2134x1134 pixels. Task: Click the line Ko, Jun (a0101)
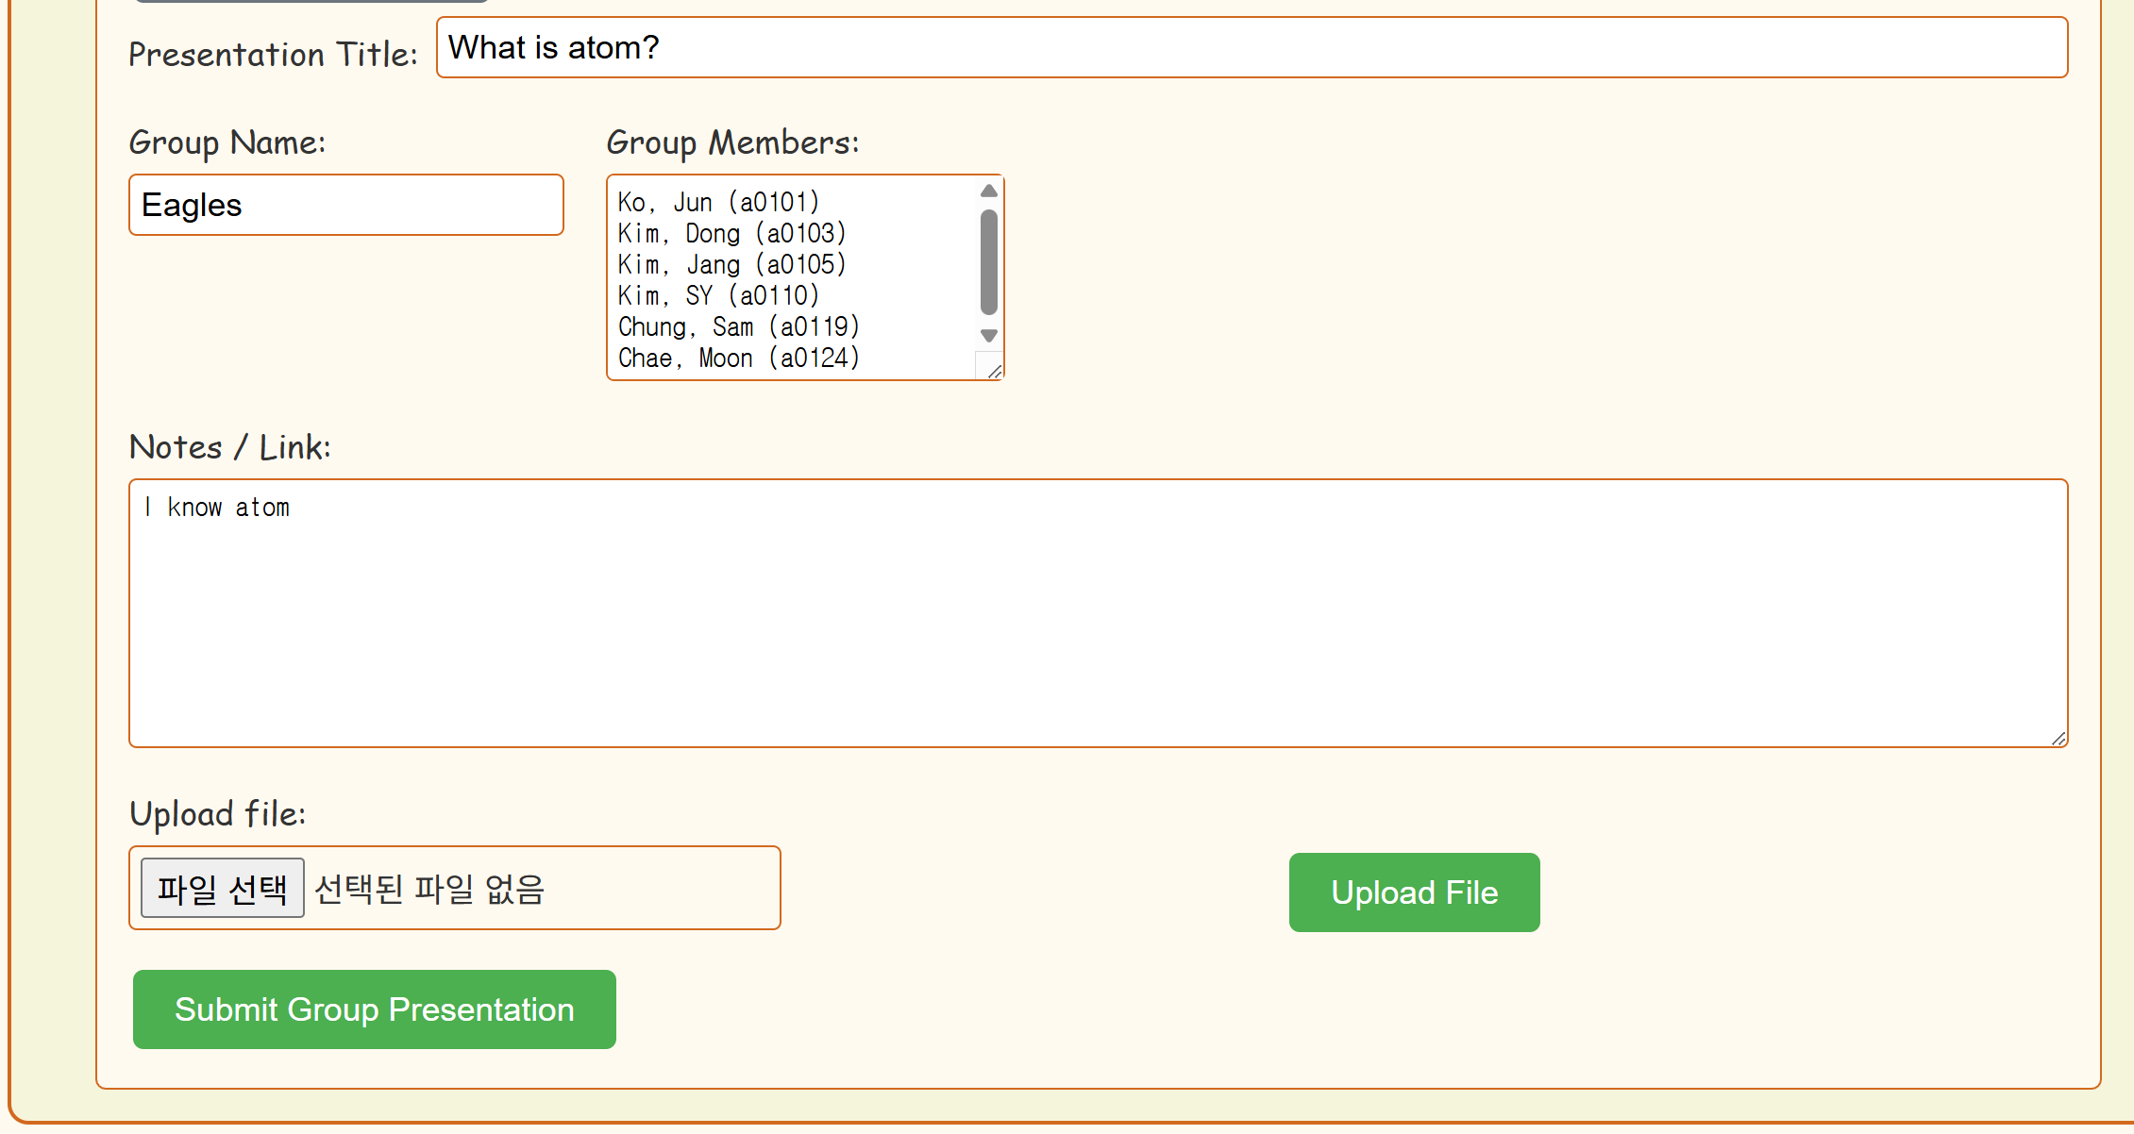click(x=718, y=202)
